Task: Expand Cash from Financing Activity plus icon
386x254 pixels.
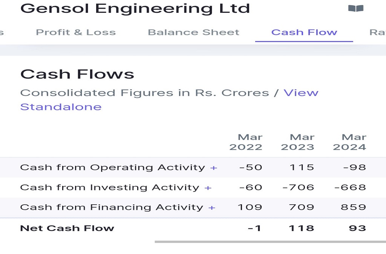Action: 211,208
